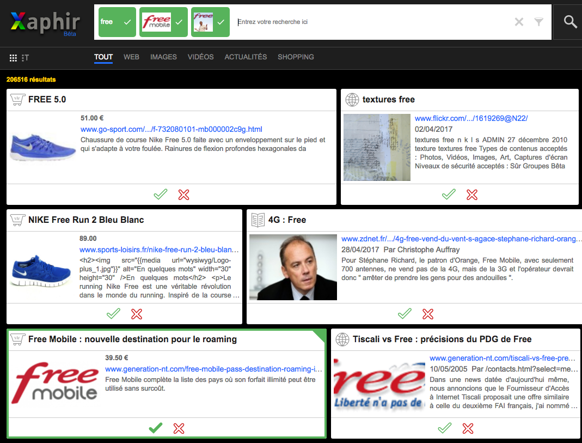
Task: Click 'Free Mobile : nouvelle destination pour le roaming'
Action: pyautogui.click(x=132, y=339)
